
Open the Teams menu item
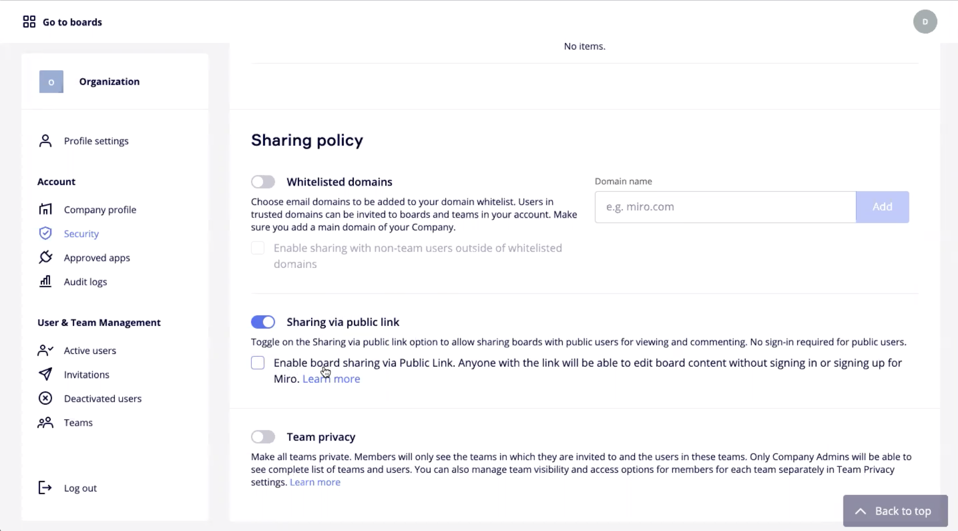[78, 422]
